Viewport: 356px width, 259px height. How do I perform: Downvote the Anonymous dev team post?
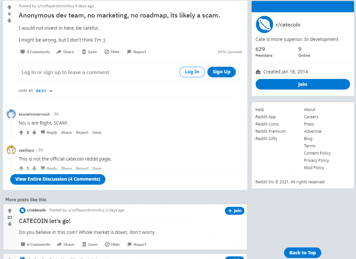(x=9, y=21)
